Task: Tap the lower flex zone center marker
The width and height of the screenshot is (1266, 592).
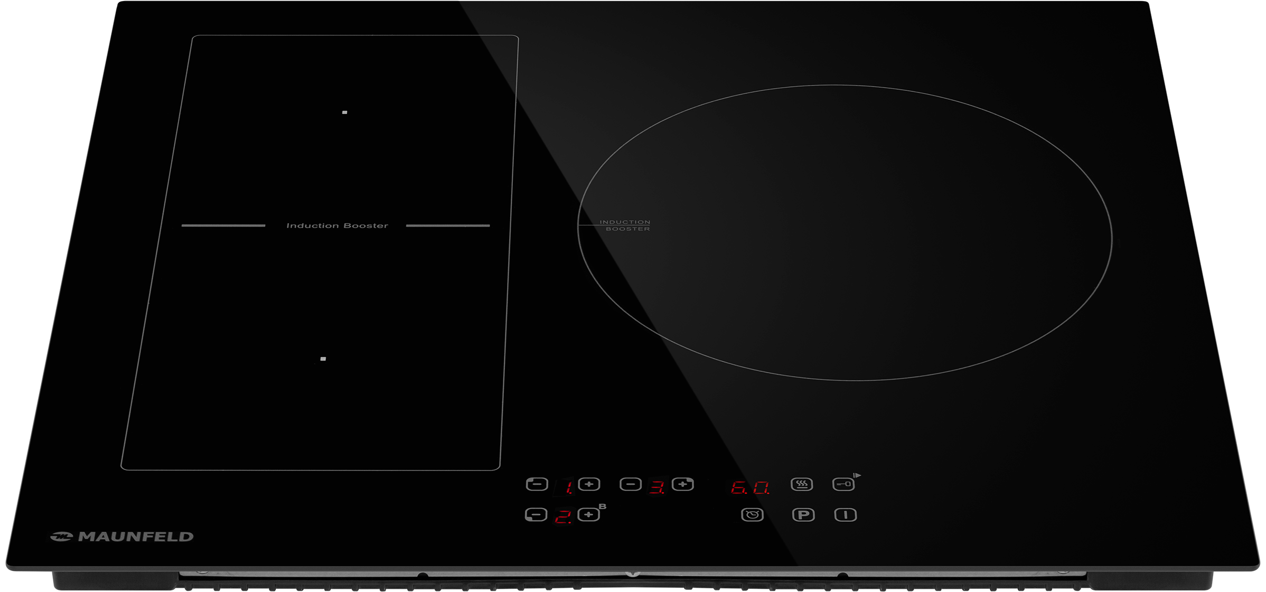Action: (x=323, y=359)
